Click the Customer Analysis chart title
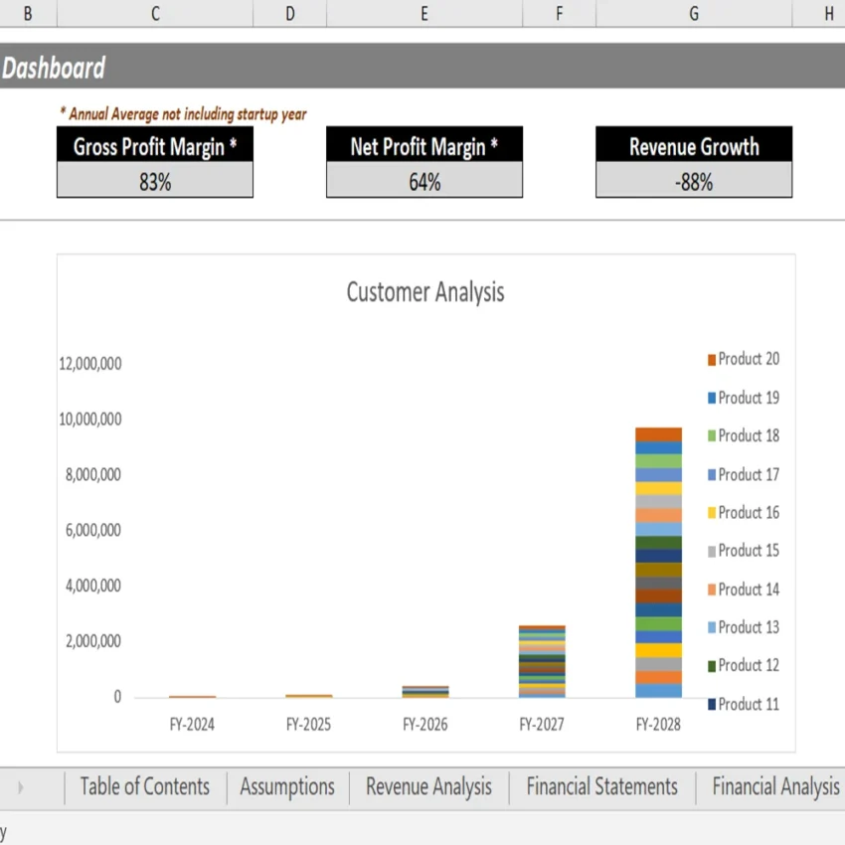The width and height of the screenshot is (845, 845). [x=424, y=292]
